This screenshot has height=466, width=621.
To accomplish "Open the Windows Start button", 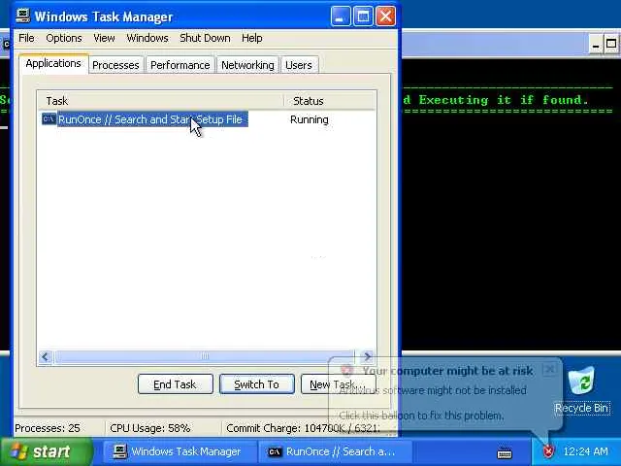I will [x=47, y=451].
